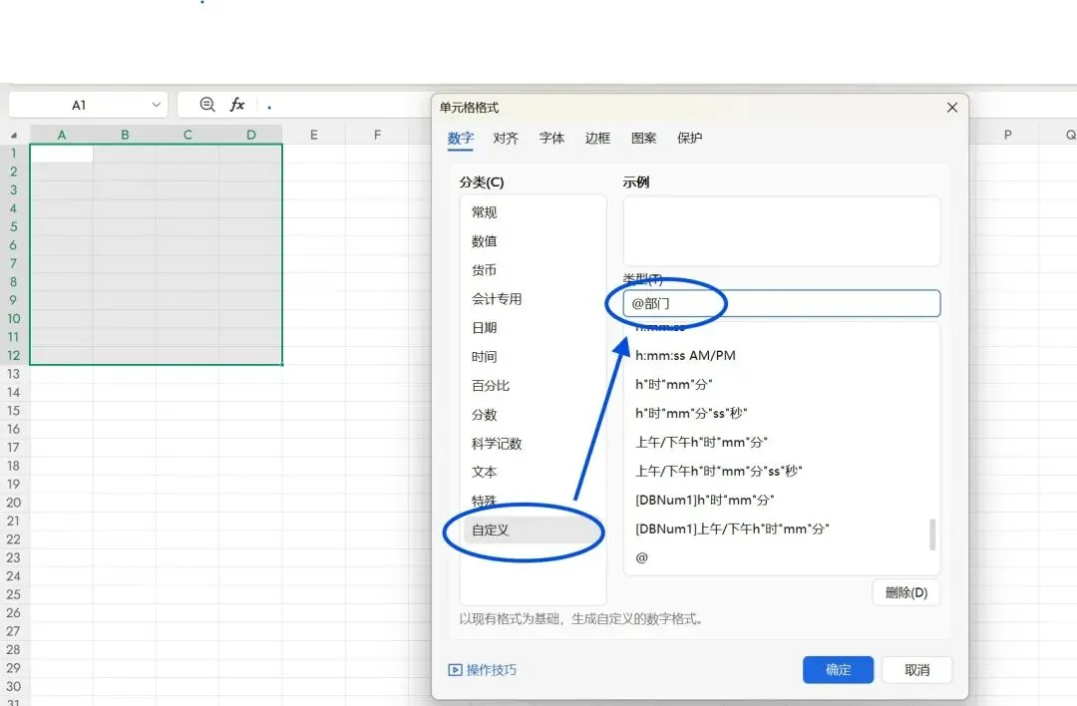Select row 13 header
1077x706 pixels.
pyautogui.click(x=14, y=374)
